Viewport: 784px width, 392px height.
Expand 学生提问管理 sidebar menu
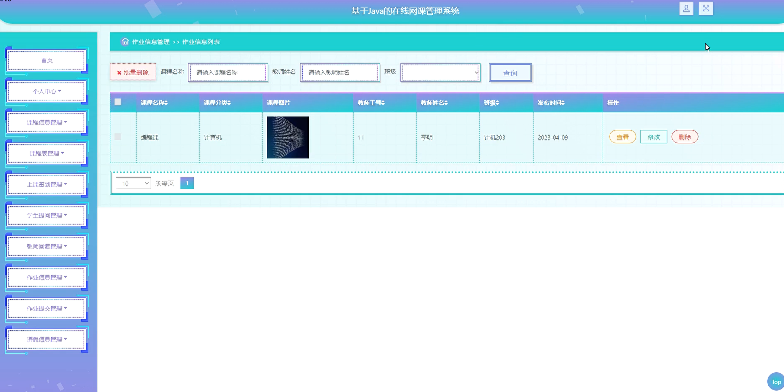(47, 215)
